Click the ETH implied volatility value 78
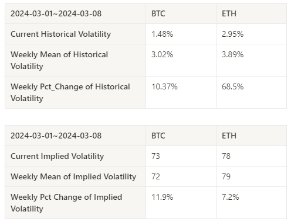Image resolution: width=291 pixels, height=222 pixels. coord(226,156)
